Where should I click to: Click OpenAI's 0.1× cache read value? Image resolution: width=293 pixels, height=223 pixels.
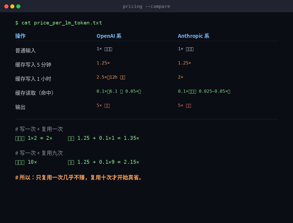coord(119,91)
